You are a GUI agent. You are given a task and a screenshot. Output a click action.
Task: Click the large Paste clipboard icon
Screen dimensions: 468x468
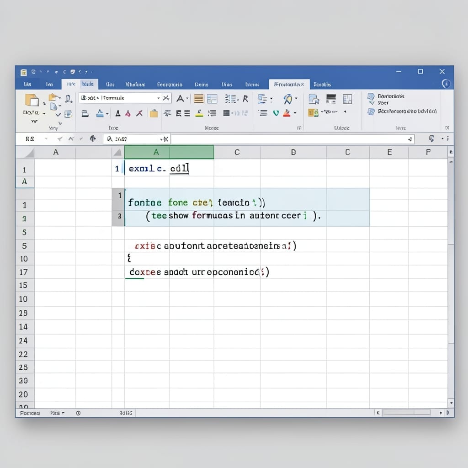click(x=32, y=100)
